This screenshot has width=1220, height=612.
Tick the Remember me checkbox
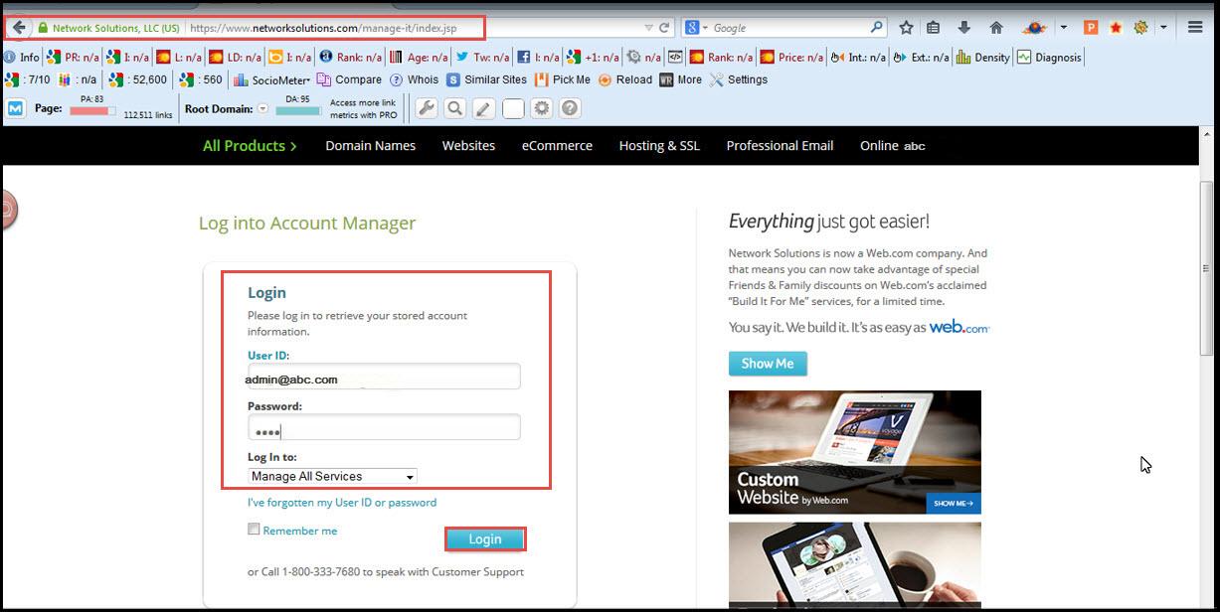[255, 530]
